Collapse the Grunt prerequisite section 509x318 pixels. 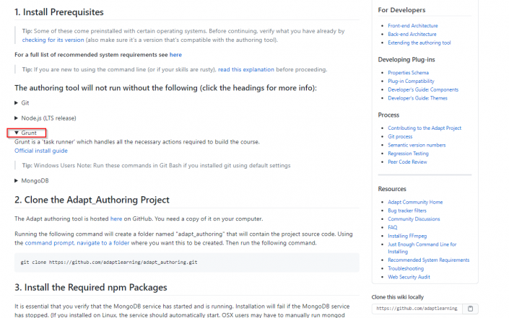[x=26, y=133]
